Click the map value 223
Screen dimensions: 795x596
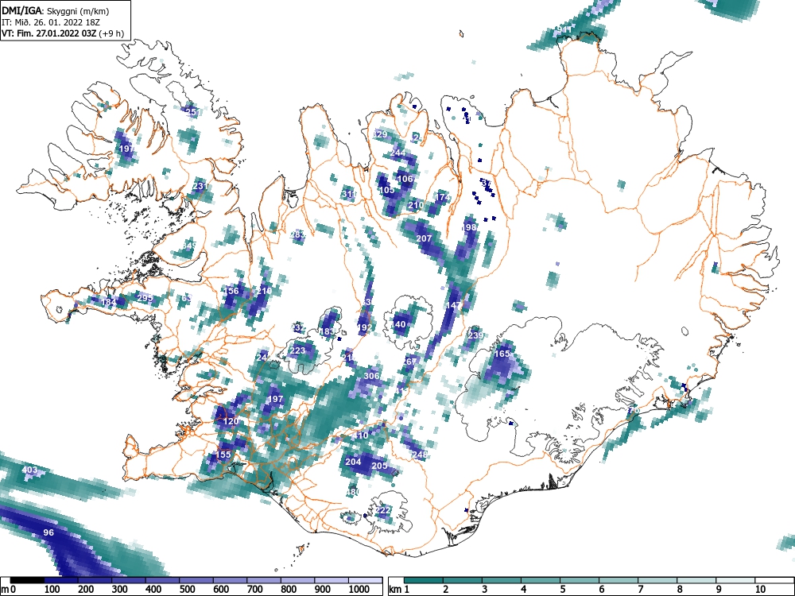(x=297, y=350)
